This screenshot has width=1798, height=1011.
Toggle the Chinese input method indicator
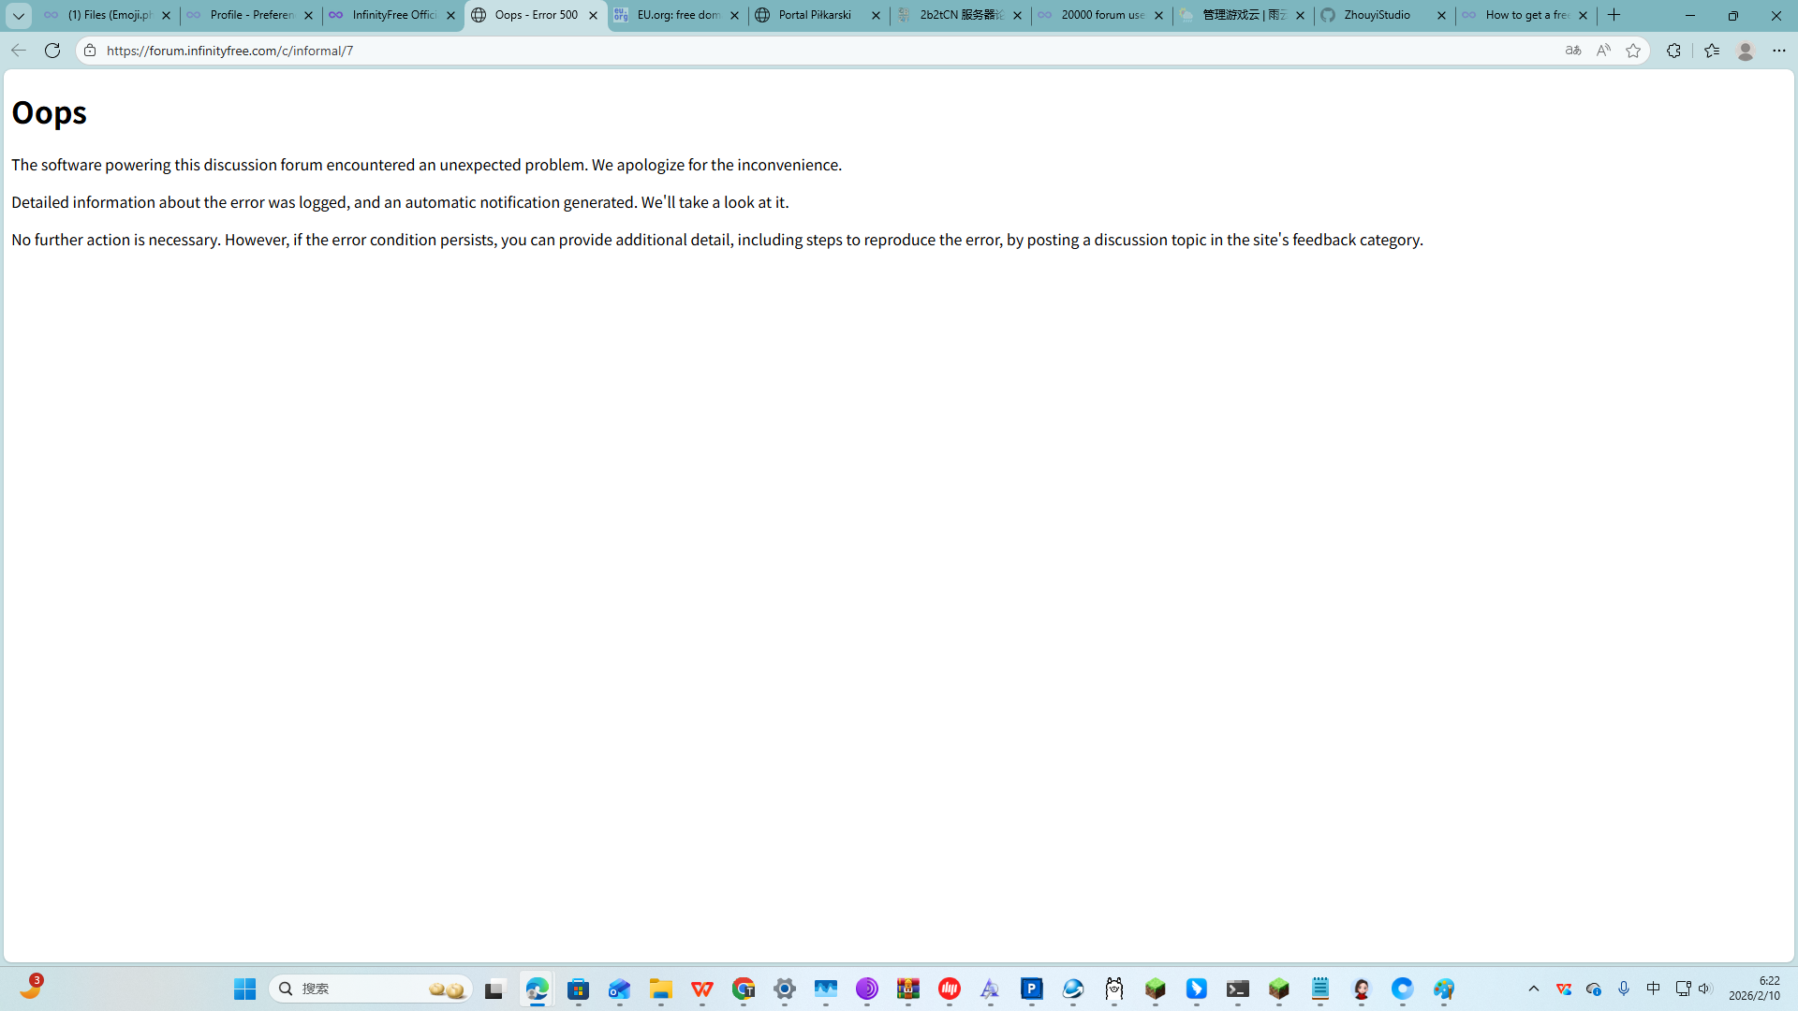click(x=1653, y=989)
